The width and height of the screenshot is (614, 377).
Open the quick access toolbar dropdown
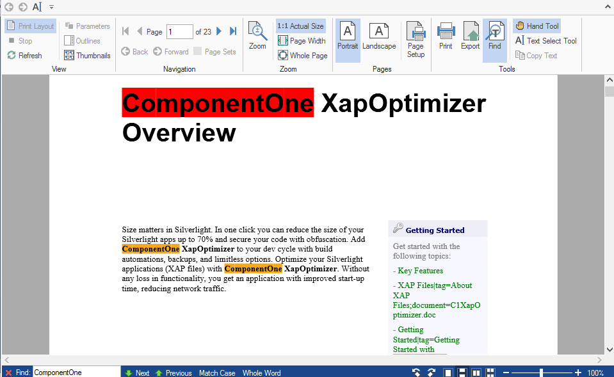[51, 7]
